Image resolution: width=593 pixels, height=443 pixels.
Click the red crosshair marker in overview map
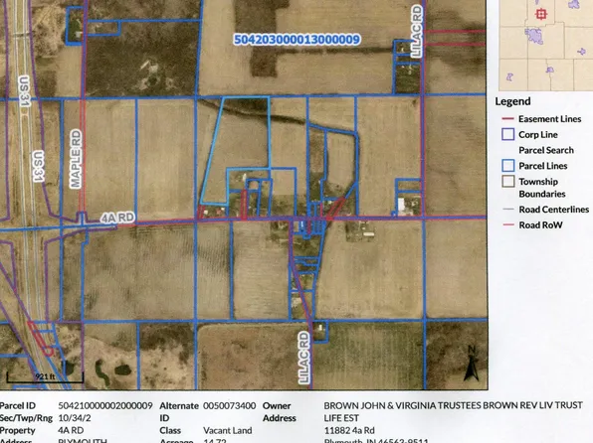click(x=541, y=14)
